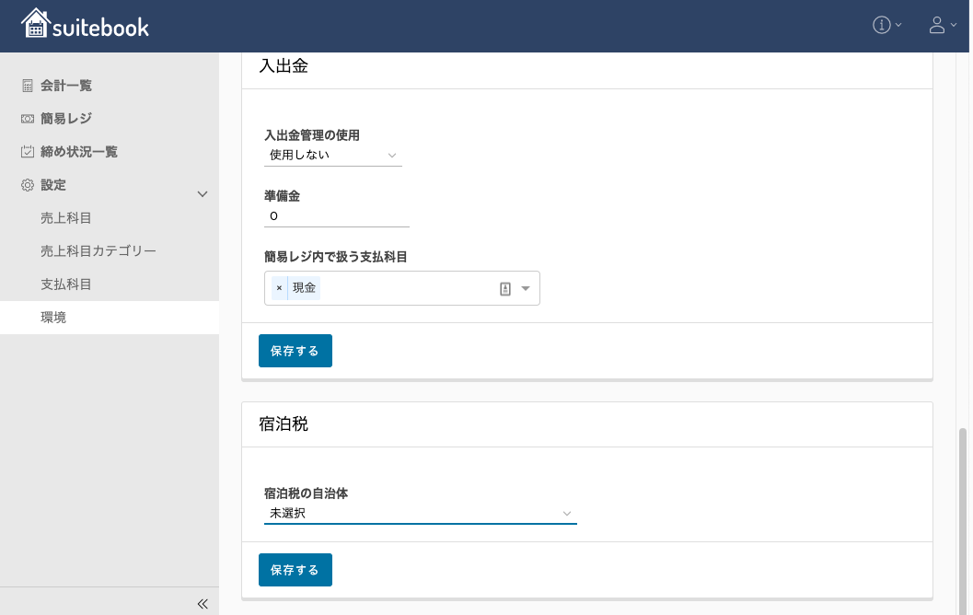The width and height of the screenshot is (973, 615).
Task: Click the contact-card icon in 支払科目 field
Action: click(x=505, y=288)
